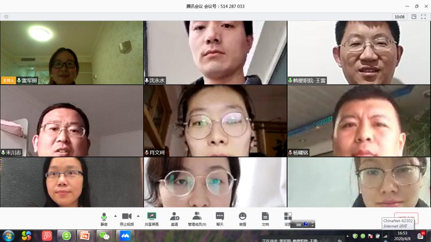
Task: Stop video using the camera button
Action: click(127, 219)
